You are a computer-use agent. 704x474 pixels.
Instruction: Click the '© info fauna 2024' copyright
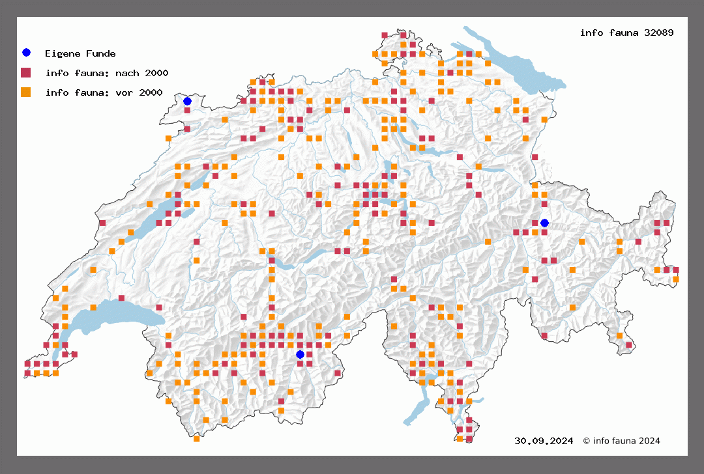coord(621,441)
